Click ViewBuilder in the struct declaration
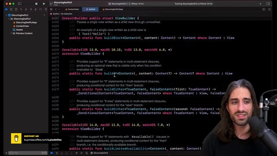The width and height of the screenshot is (277, 156). 125,18
